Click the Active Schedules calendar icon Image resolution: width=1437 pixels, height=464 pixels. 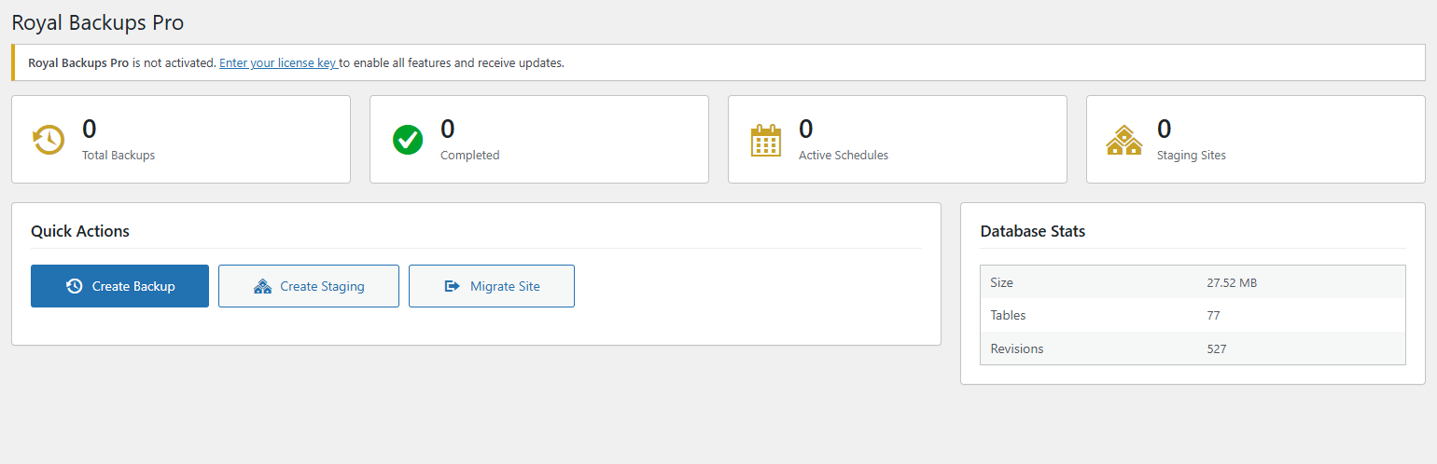[x=765, y=140]
